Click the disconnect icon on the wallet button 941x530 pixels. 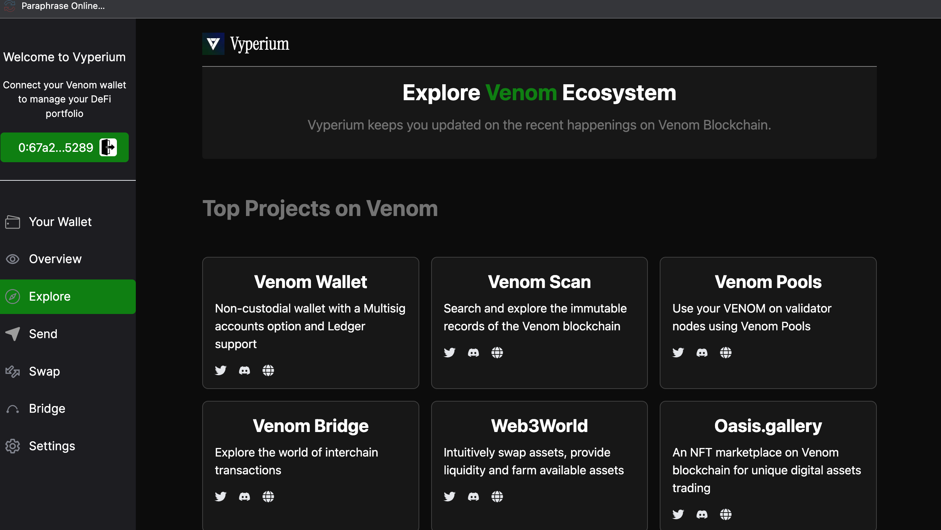coord(108,147)
